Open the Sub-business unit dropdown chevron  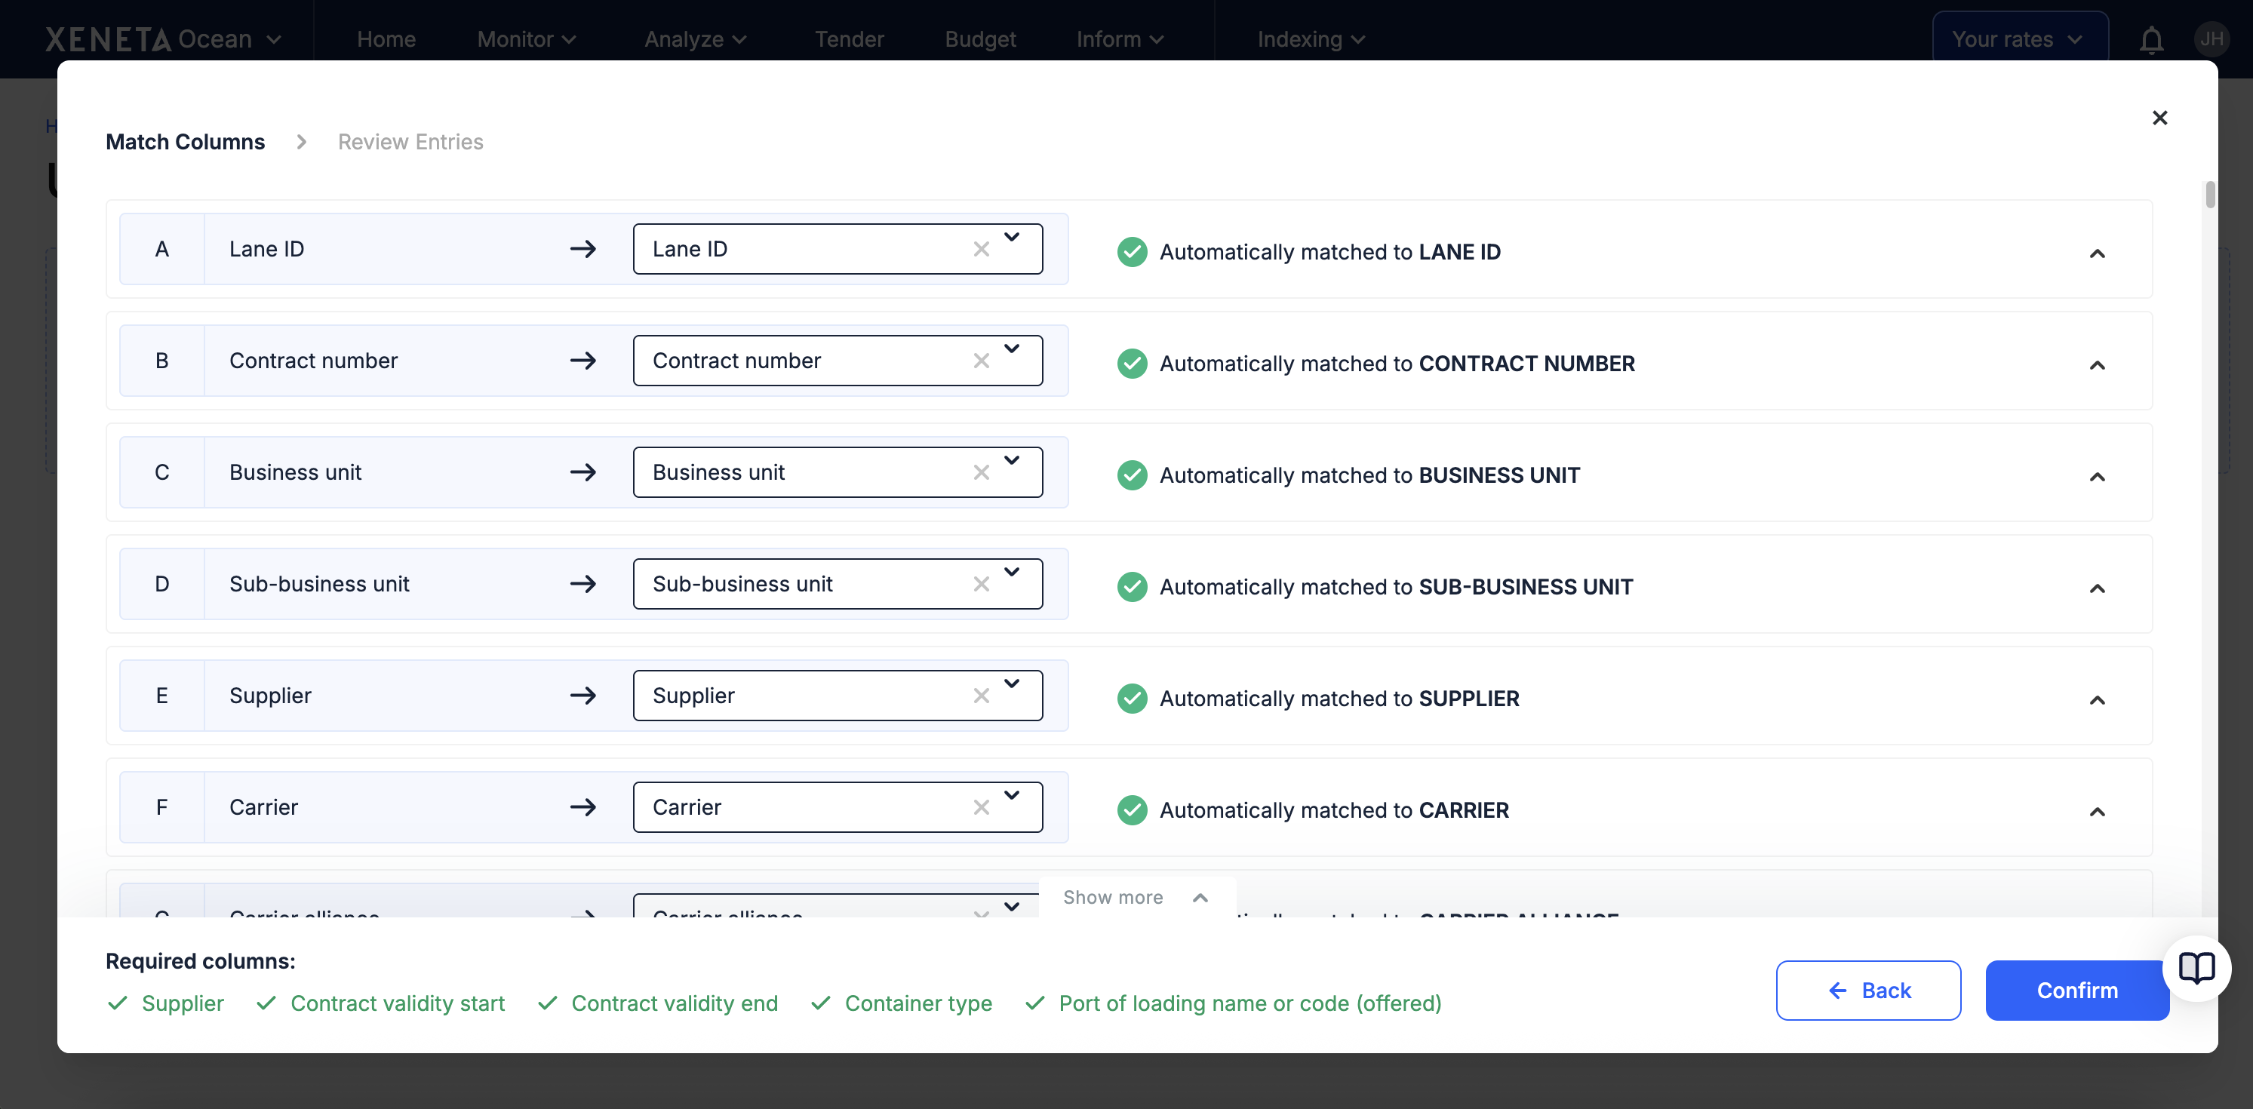[1012, 573]
